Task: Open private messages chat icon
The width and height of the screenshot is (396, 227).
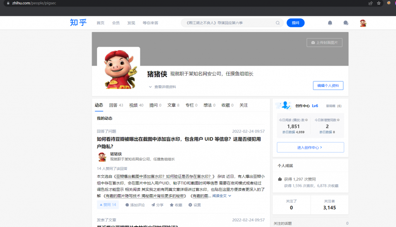Action: pos(346,23)
